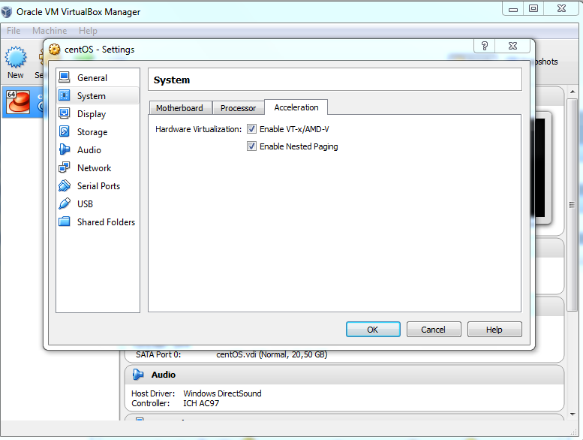Click the scroll up arrow in details pane
This screenshot has height=440, width=583.
click(572, 91)
